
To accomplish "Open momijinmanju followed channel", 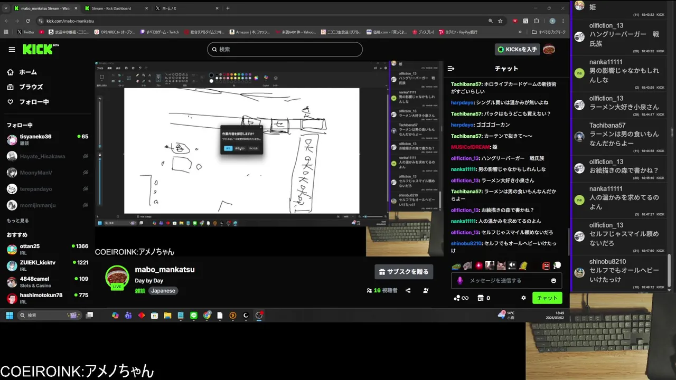I will pyautogui.click(x=48, y=205).
